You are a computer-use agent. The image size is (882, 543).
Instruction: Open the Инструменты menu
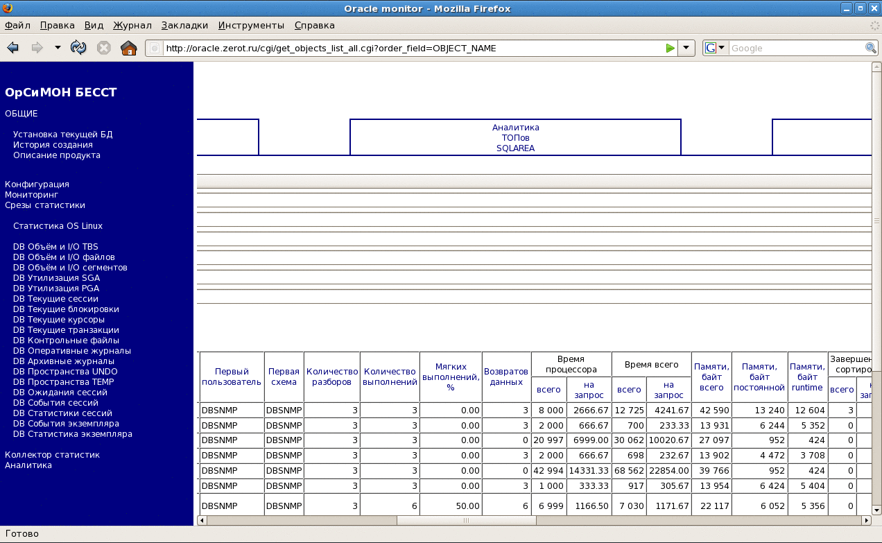(x=251, y=26)
